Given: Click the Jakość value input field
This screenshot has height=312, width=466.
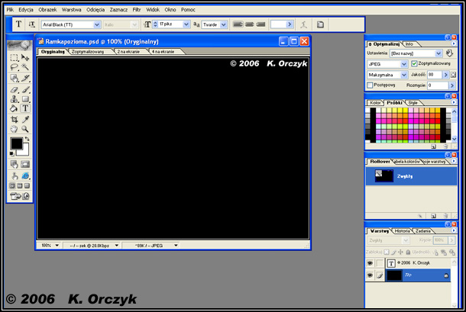Looking at the screenshot, I should pos(434,75).
